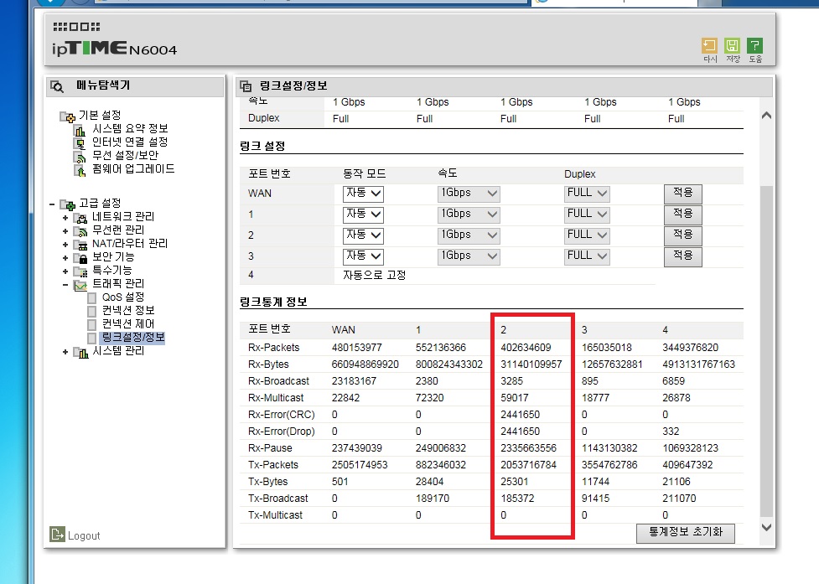Click the 보안 기능 lock icon

coord(80,258)
